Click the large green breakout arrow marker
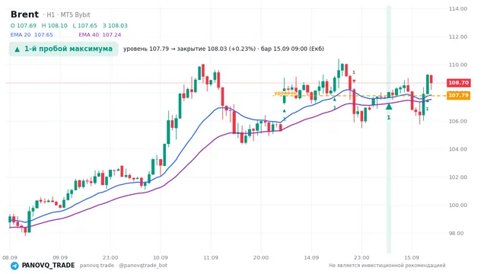The image size is (487, 274). pyautogui.click(x=389, y=107)
